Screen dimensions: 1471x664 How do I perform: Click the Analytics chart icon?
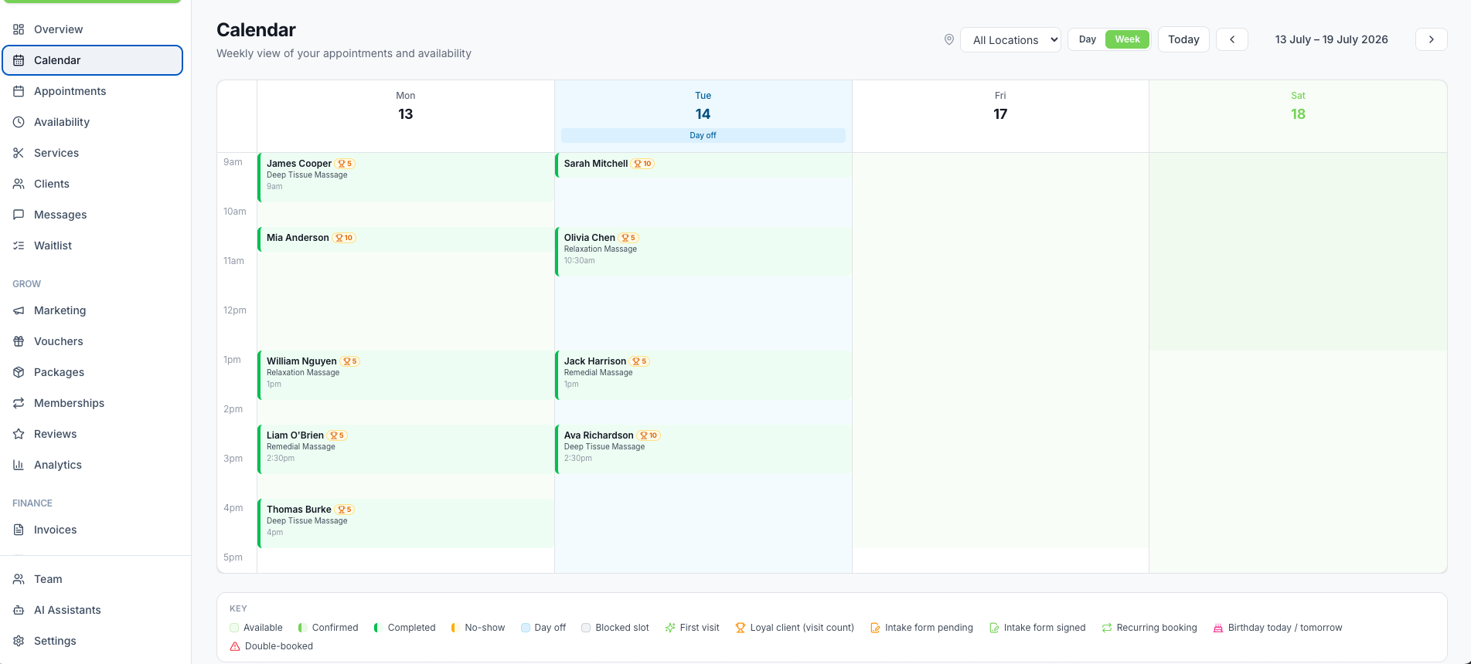pos(19,465)
